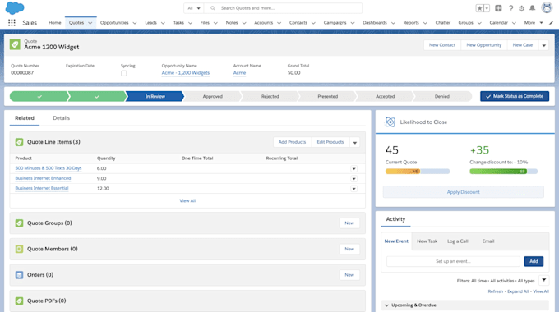The image size is (559, 312).
Task: Go to the Home tab
Action: pyautogui.click(x=55, y=23)
